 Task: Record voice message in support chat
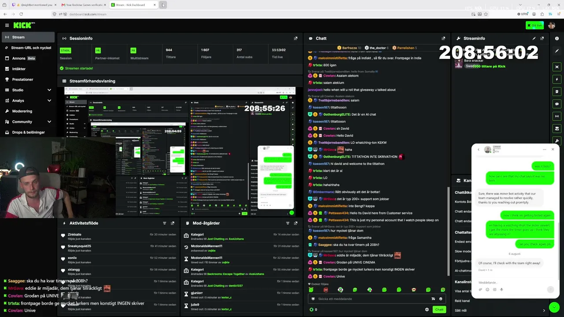(x=501, y=290)
